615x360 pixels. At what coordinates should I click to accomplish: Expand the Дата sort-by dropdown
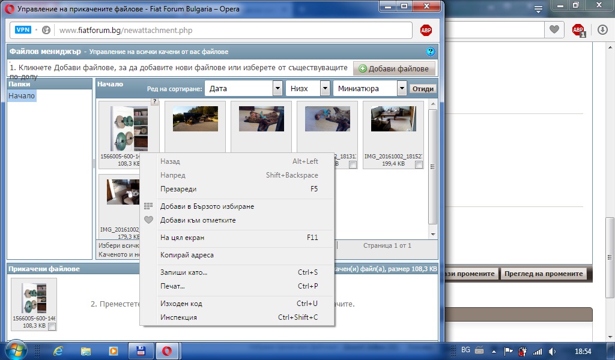tap(277, 88)
